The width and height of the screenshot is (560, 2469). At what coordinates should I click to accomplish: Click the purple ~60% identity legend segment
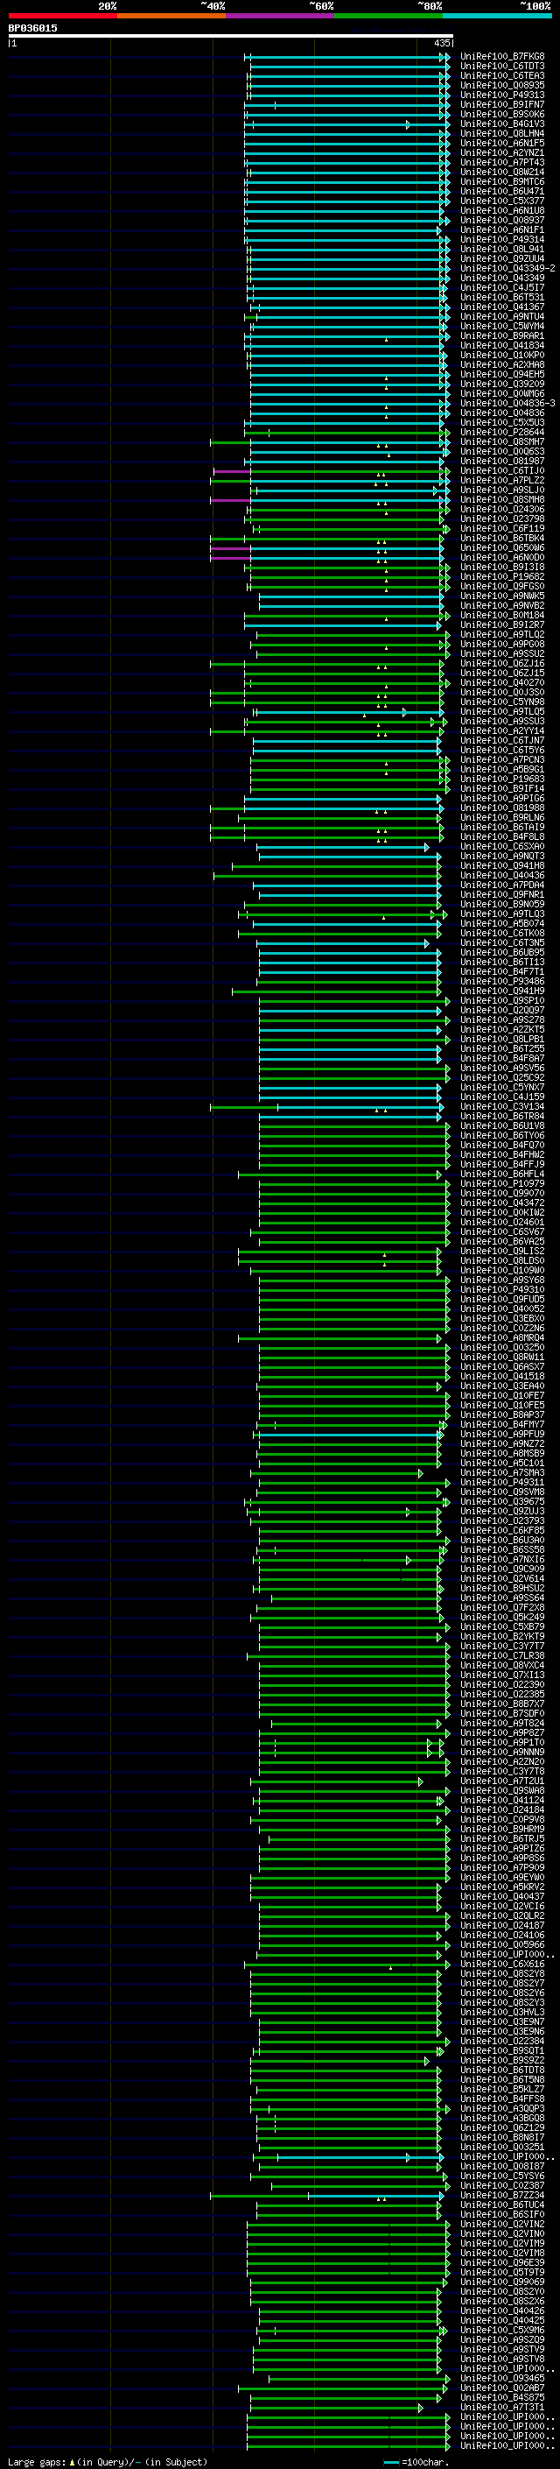pos(281,16)
